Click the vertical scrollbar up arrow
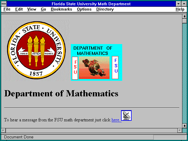 click(x=184, y=16)
